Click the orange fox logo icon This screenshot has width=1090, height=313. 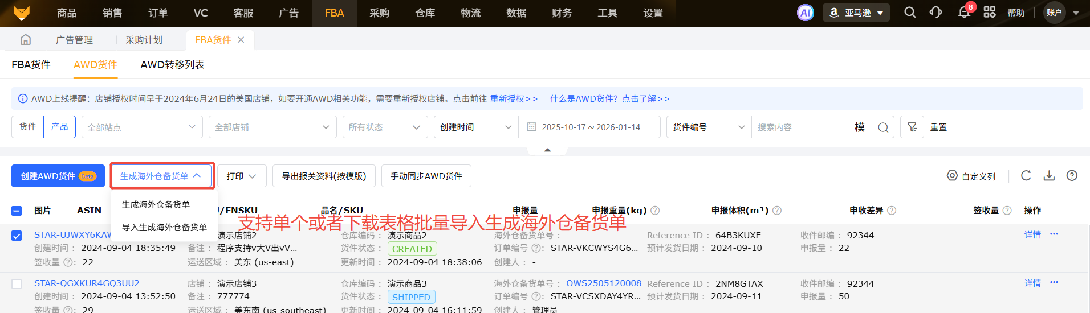21,13
